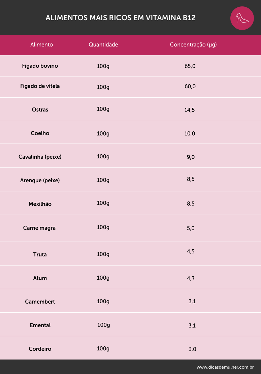Click the Camembert row label
This screenshot has width=261, height=374.
coord(40,302)
